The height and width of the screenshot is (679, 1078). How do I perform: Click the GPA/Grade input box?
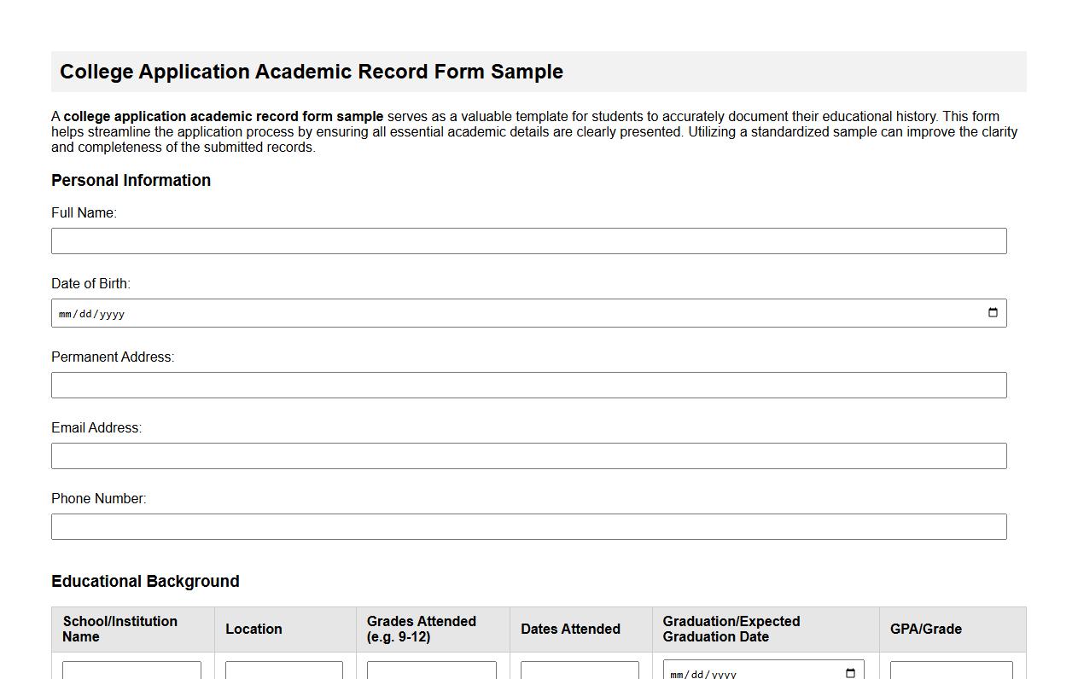tap(951, 671)
